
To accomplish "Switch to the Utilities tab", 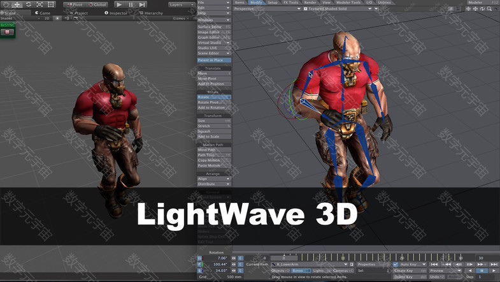I will coord(384,3).
